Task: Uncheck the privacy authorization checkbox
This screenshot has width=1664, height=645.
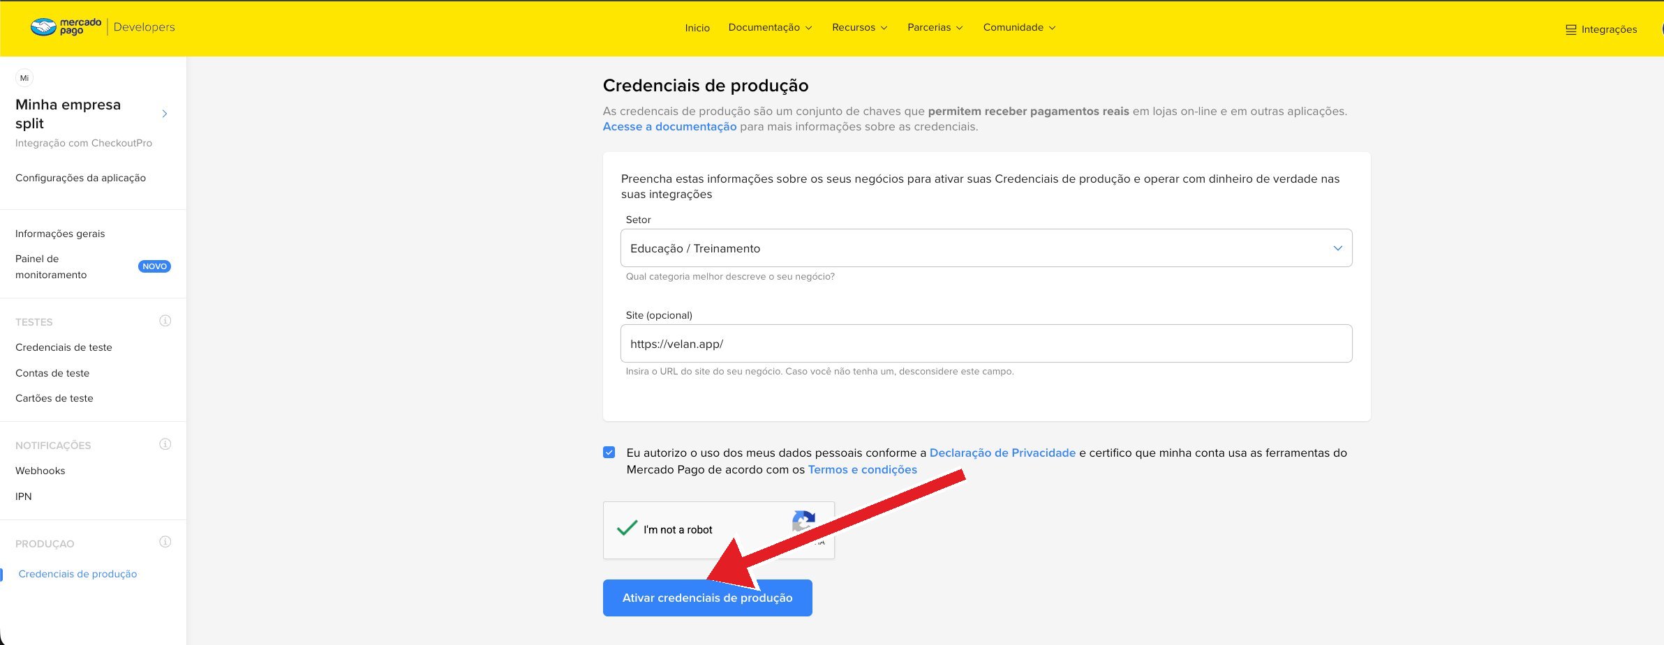Action: pos(609,453)
